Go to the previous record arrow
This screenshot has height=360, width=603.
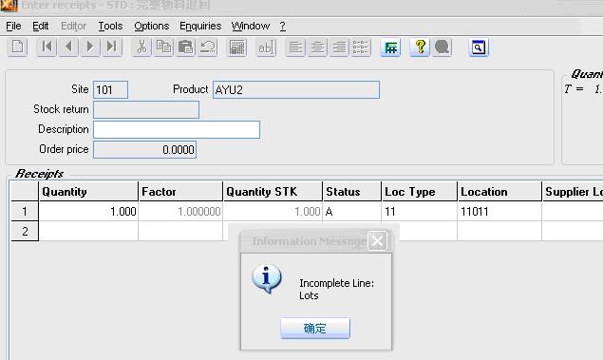[68, 47]
